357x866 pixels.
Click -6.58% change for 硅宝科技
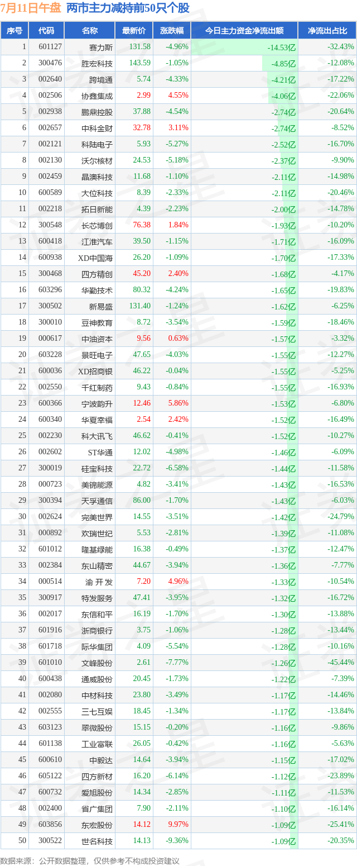(177, 468)
